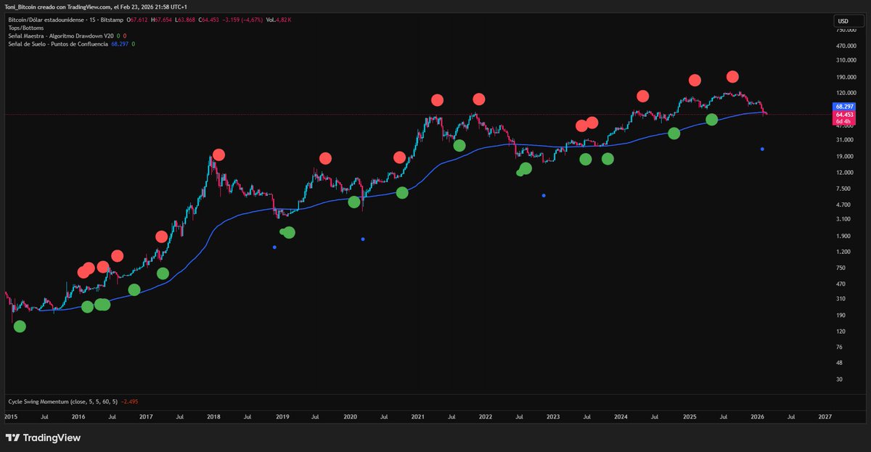Click the 120.000 price axis value

tap(845, 93)
